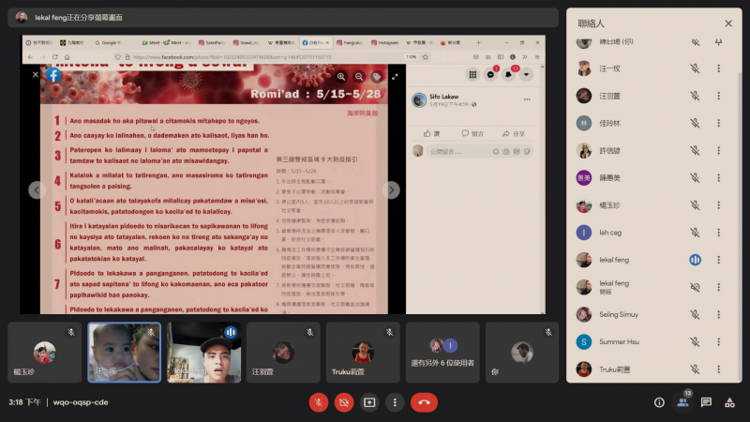This screenshot has height=422, width=750.
Task: Open the 還有另外 6 位使用者 tile
Action: click(x=442, y=353)
